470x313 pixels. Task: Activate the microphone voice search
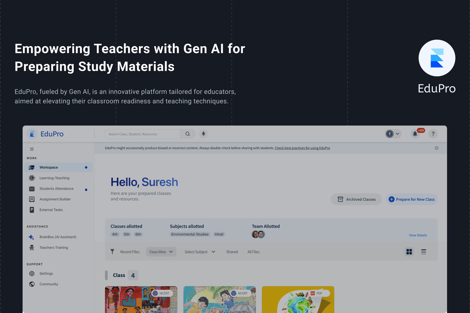tap(204, 134)
